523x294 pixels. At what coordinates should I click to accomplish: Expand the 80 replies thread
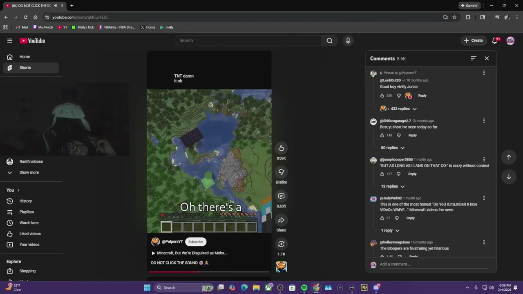click(393, 148)
